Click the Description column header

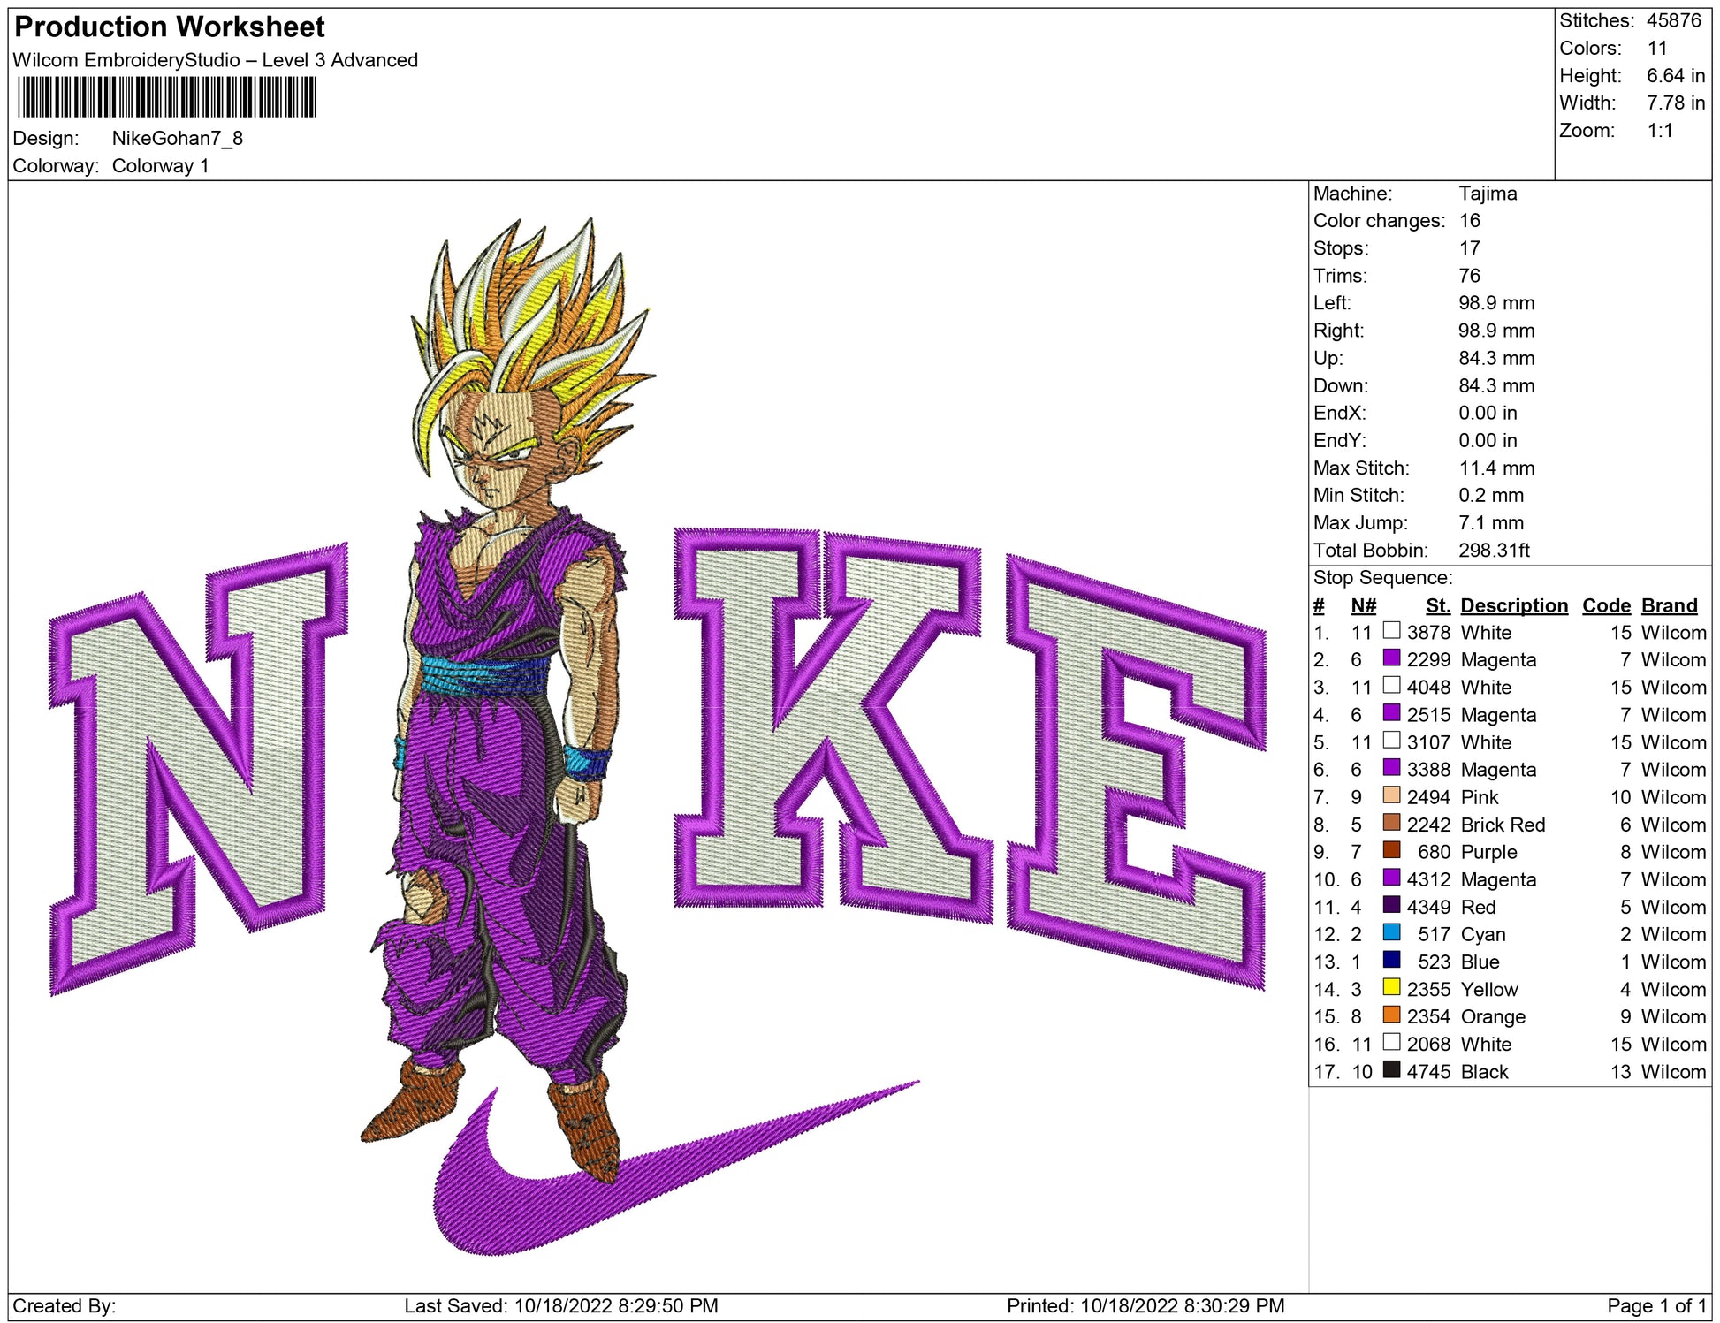click(1513, 605)
